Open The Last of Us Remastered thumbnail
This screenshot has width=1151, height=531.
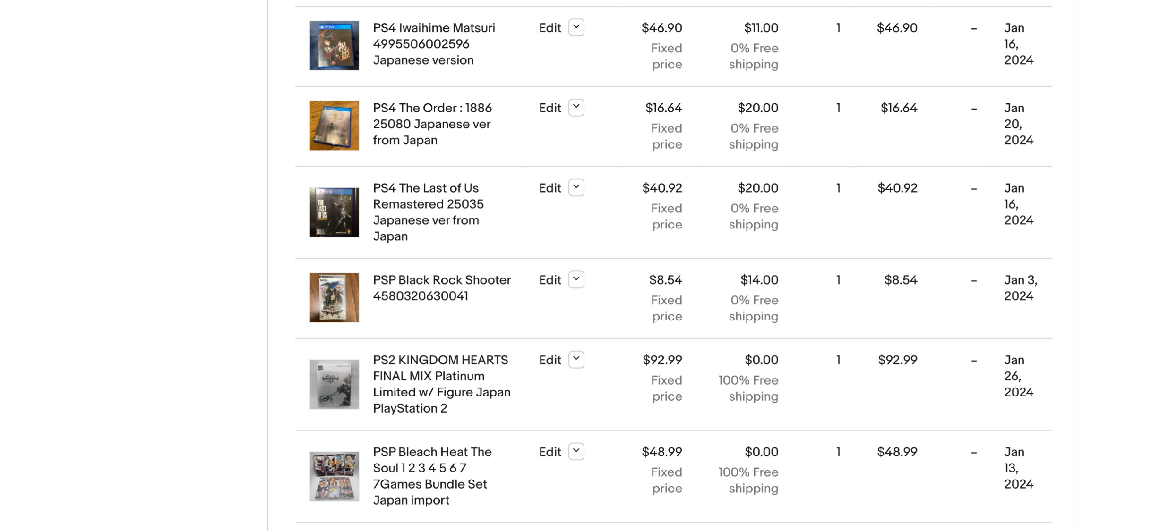tap(334, 212)
